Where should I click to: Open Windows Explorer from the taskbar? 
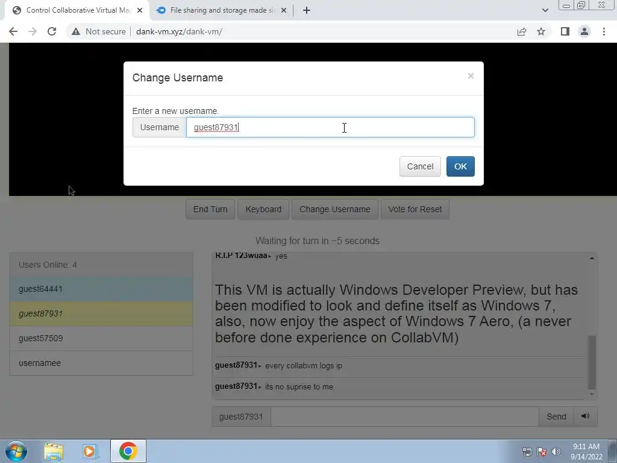pyautogui.click(x=54, y=452)
